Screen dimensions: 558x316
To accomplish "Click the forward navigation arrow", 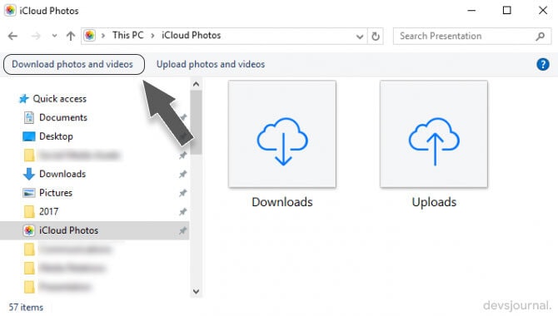I will (x=36, y=36).
